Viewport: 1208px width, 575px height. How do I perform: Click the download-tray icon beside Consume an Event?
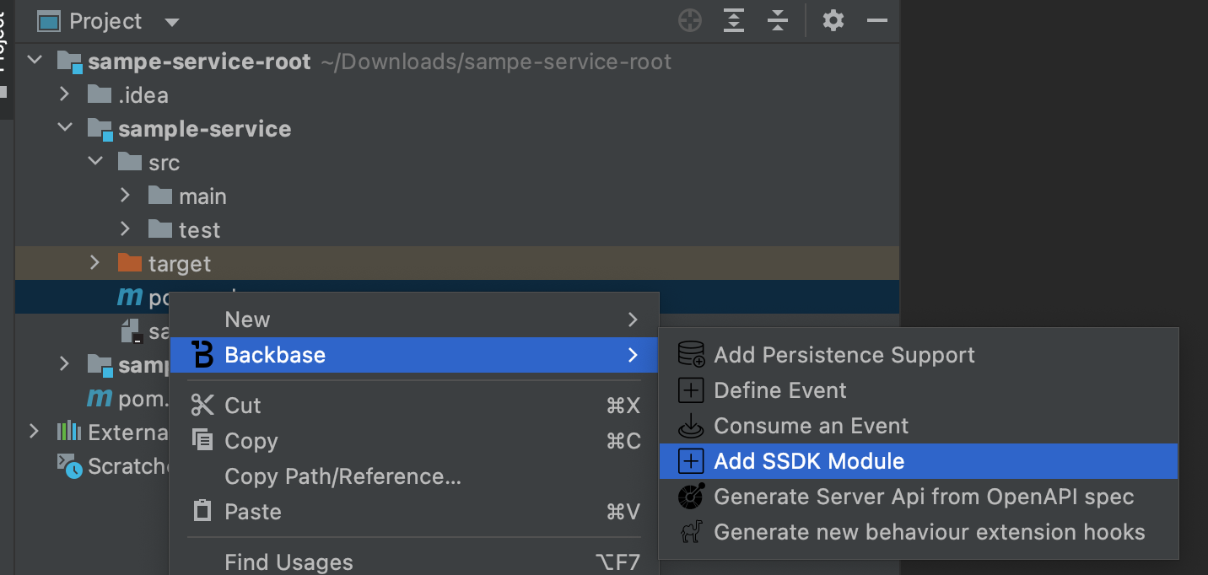pyautogui.click(x=691, y=426)
